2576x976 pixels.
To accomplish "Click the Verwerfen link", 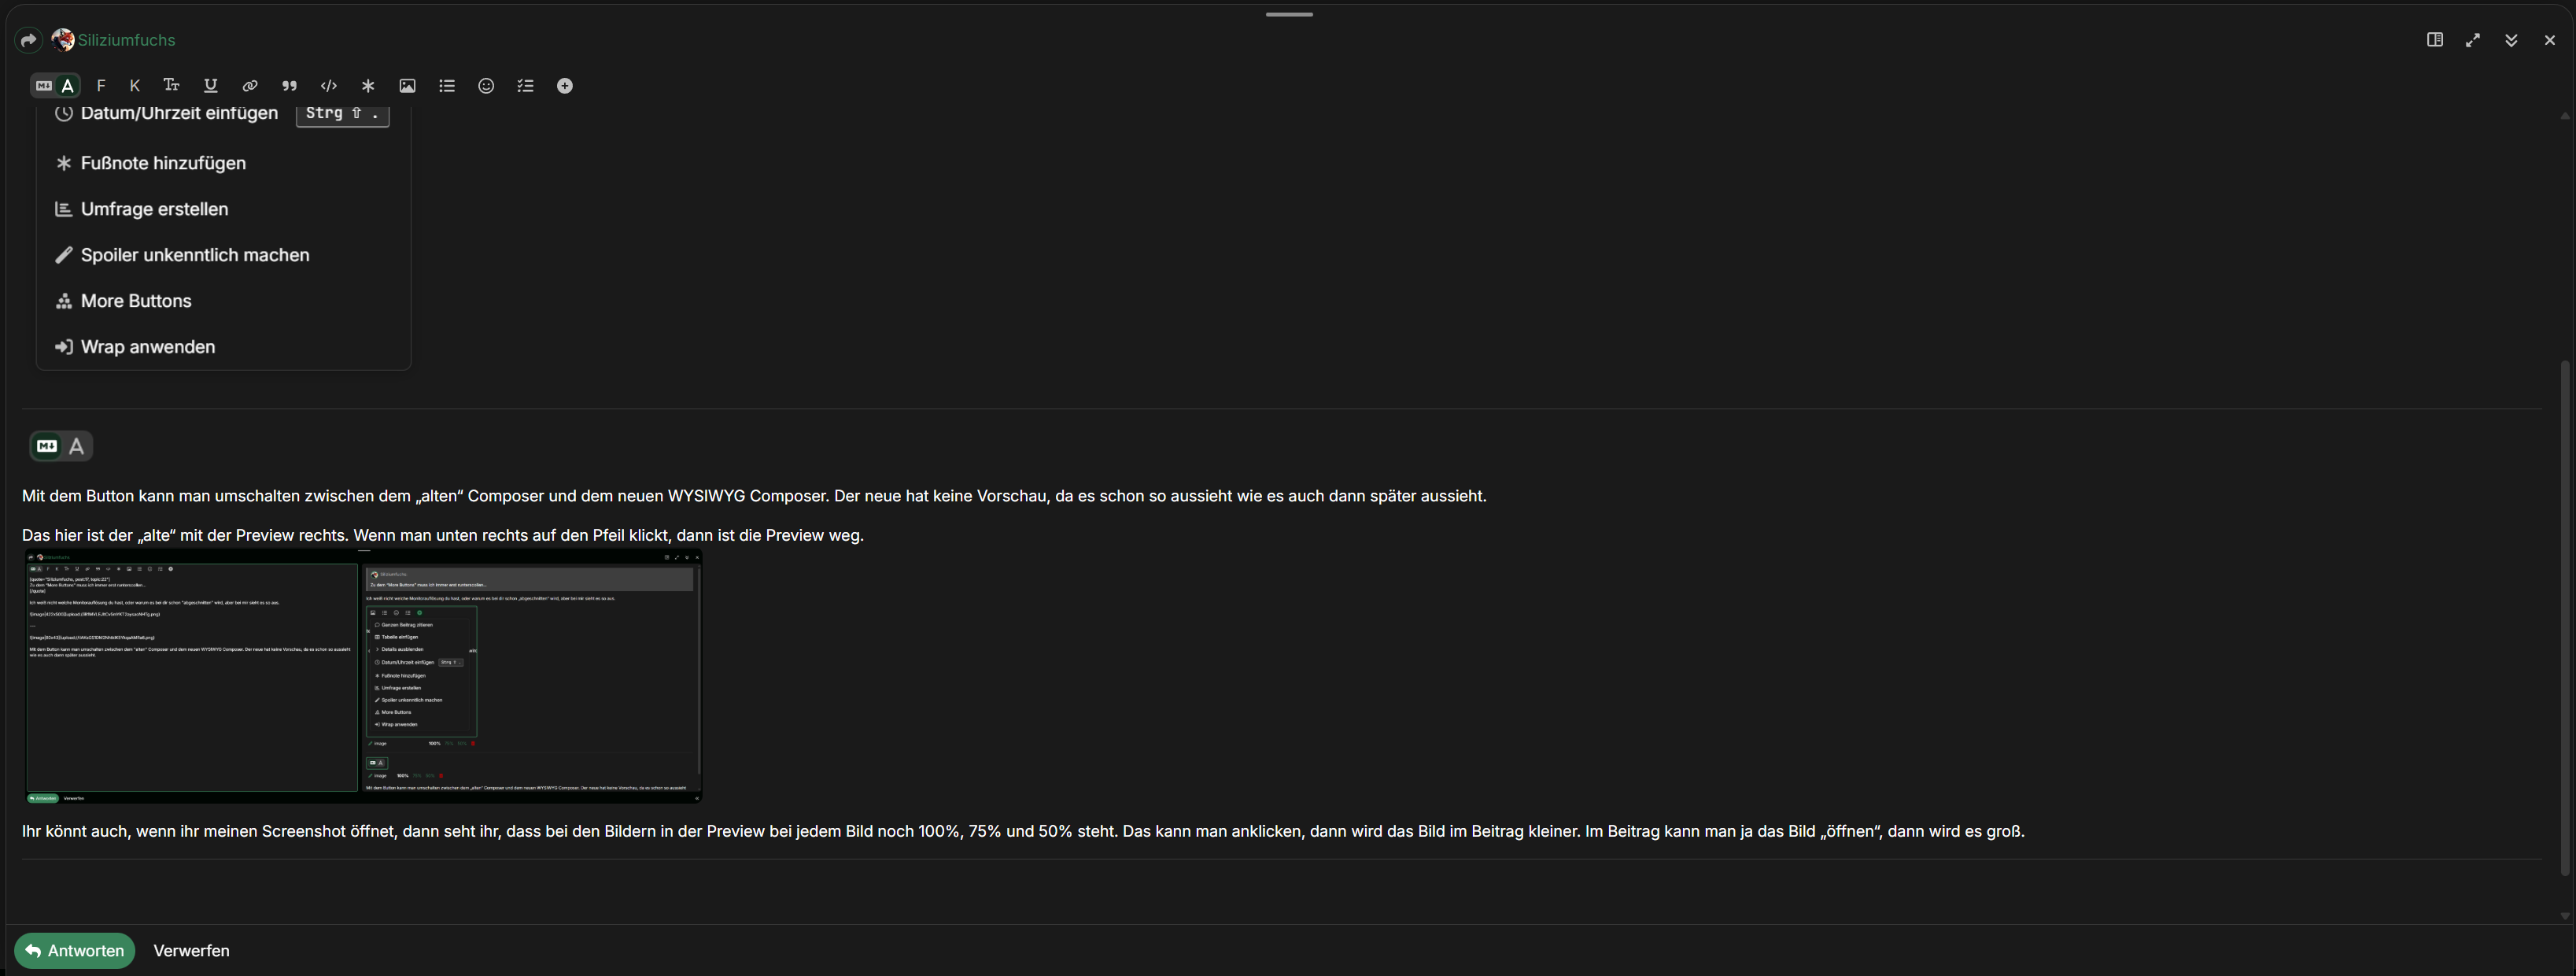I will click(x=191, y=951).
